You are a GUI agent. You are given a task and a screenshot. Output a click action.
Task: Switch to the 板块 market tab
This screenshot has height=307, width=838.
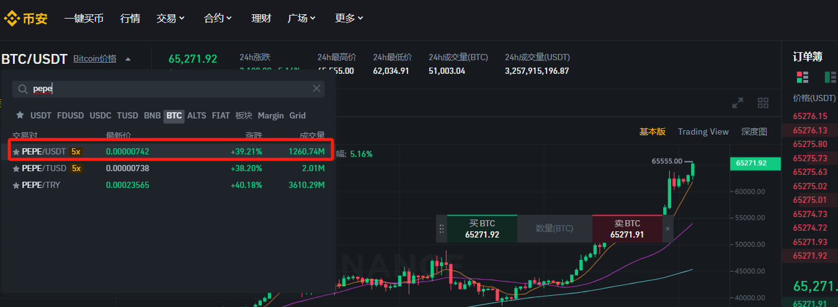[x=244, y=115]
